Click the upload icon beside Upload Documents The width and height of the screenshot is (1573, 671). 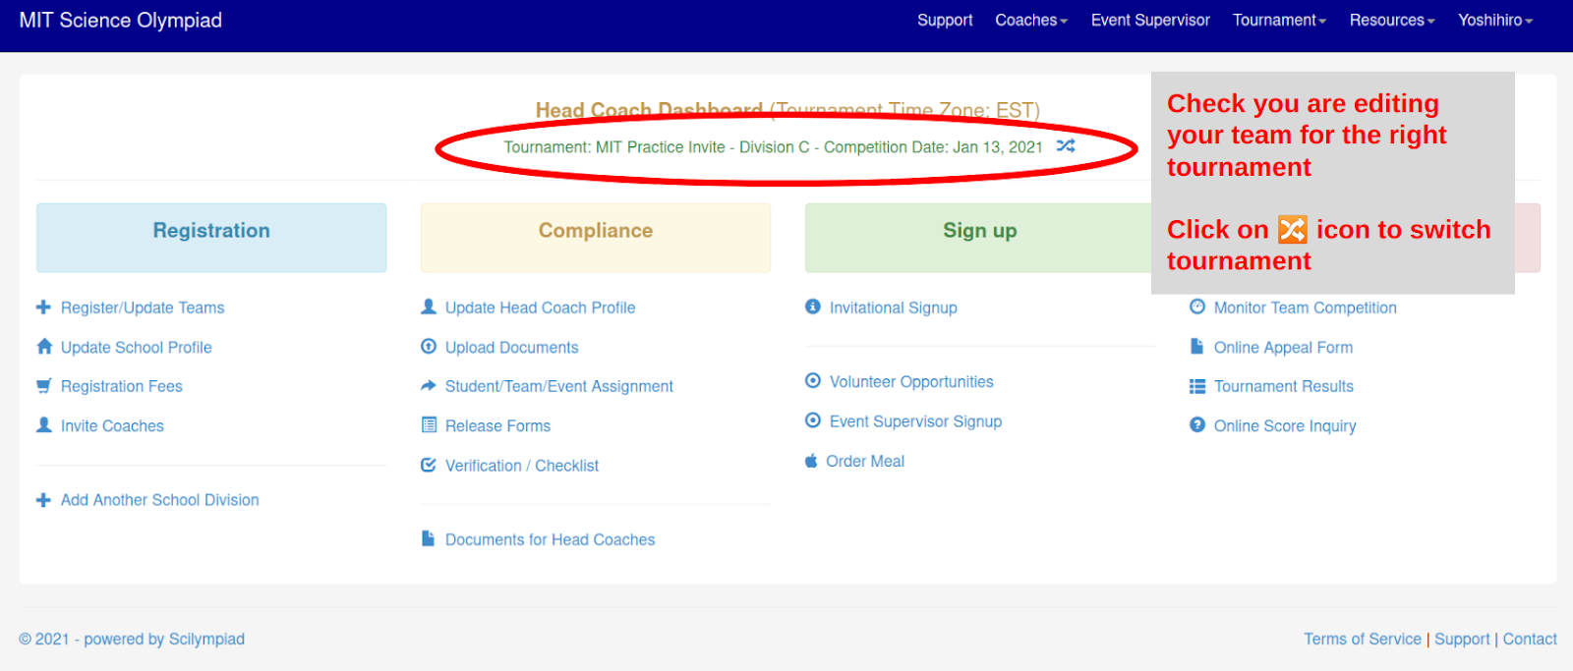click(x=429, y=347)
